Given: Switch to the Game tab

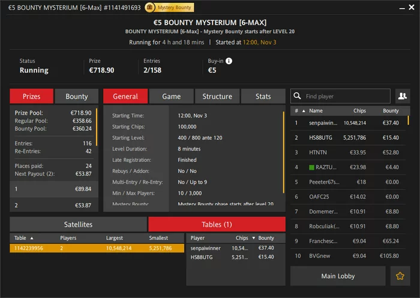Looking at the screenshot, I should (x=172, y=96).
